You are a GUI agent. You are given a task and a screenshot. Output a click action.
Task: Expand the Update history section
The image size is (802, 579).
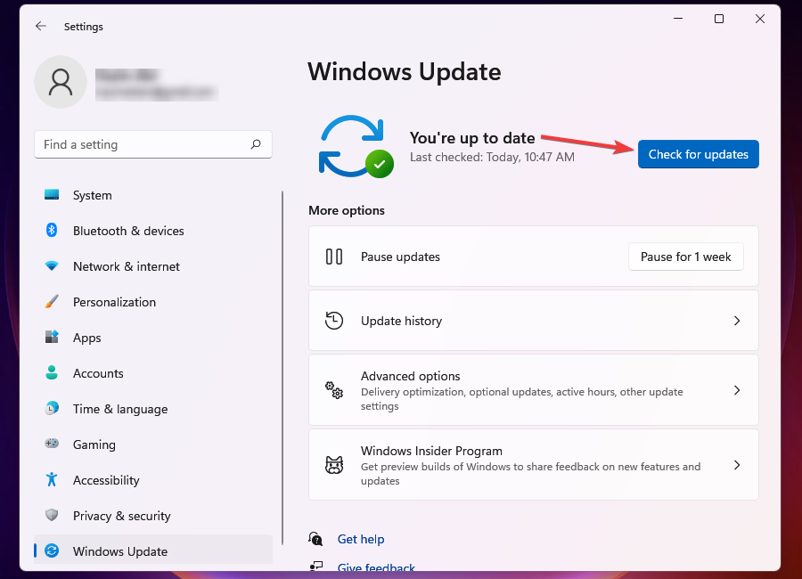737,321
